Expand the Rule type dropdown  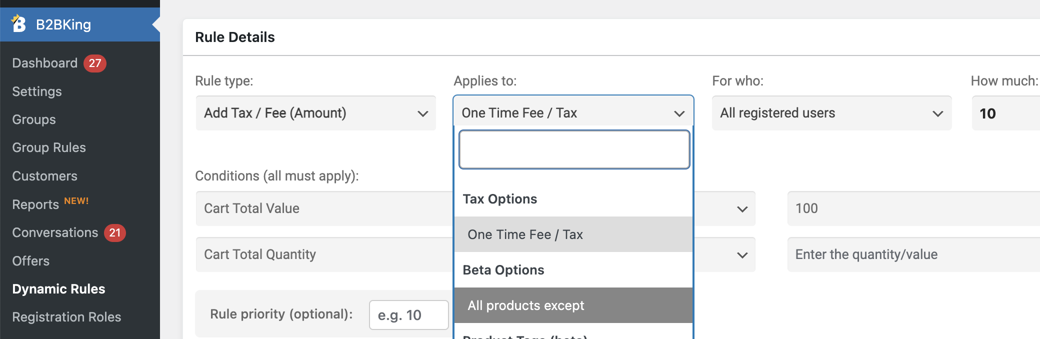point(316,113)
